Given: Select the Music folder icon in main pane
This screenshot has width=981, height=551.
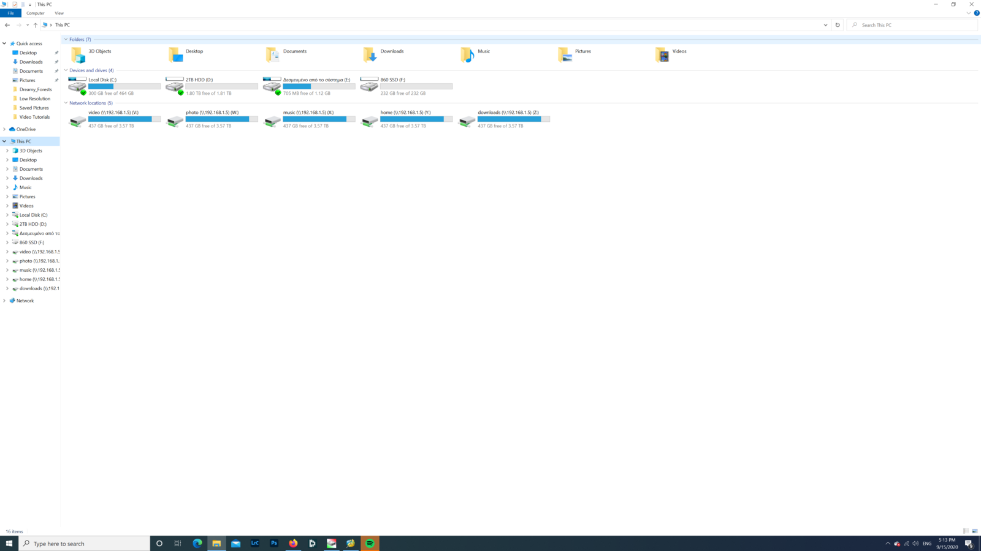Looking at the screenshot, I should (x=467, y=55).
